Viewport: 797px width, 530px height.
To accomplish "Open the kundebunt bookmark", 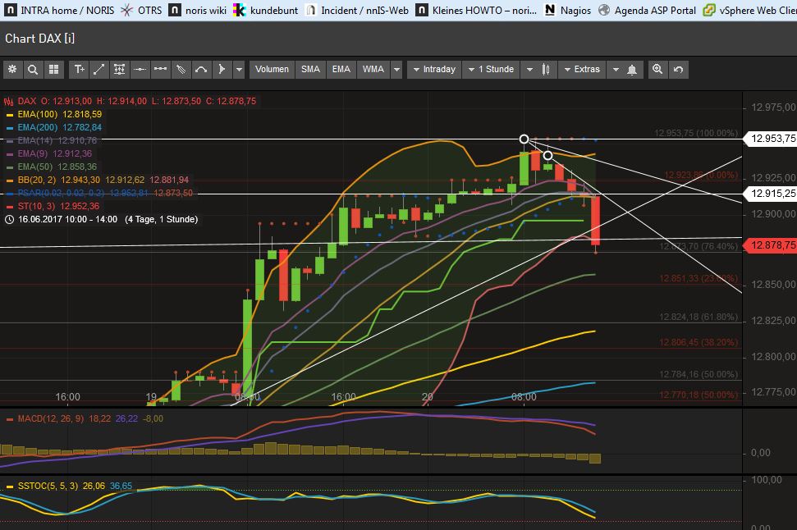I will coord(265,10).
